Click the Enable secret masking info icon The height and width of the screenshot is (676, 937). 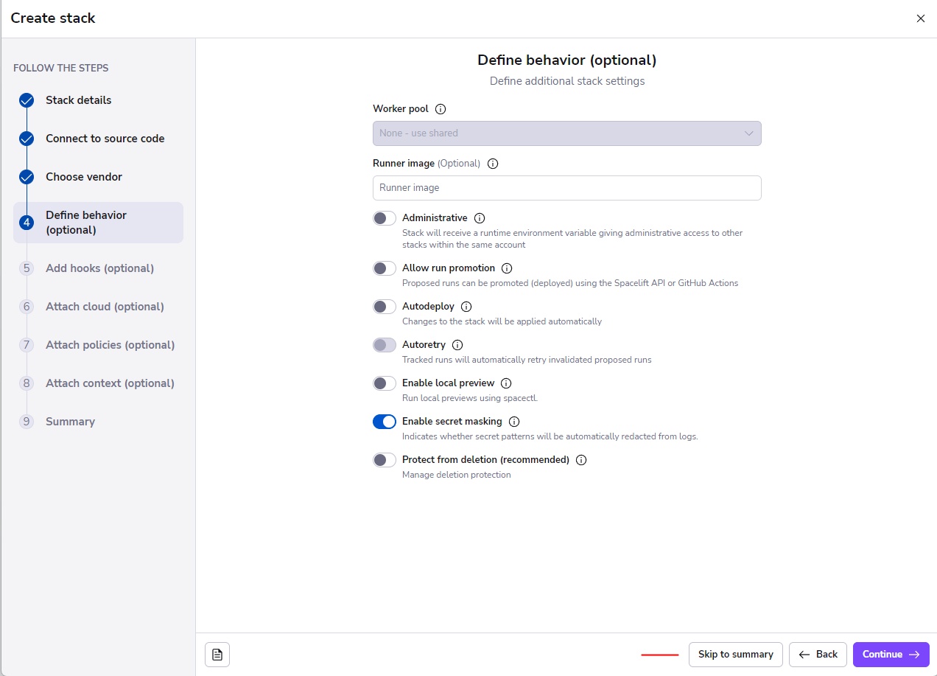pos(514,422)
